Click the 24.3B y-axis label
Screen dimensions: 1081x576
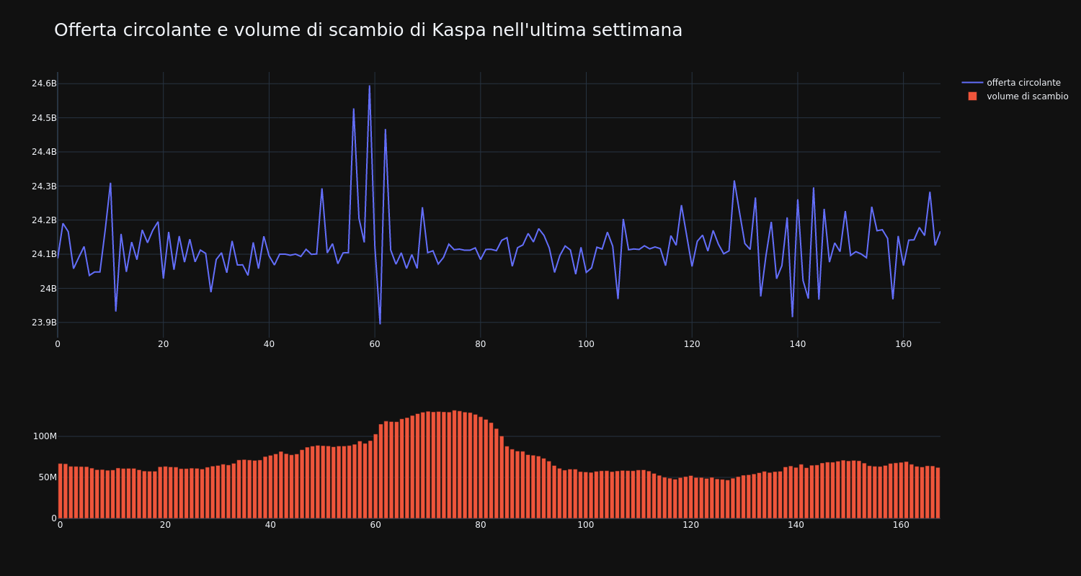[44, 186]
